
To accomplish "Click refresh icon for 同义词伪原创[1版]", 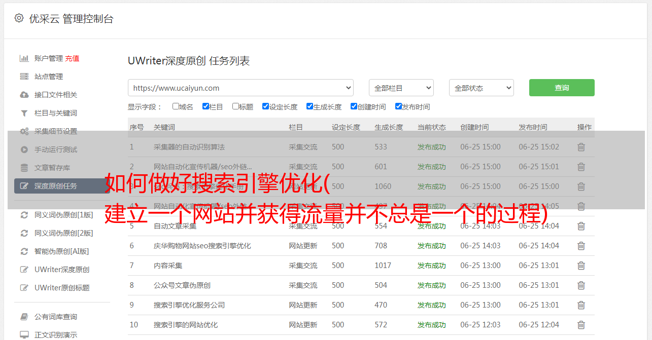I will (x=24, y=215).
